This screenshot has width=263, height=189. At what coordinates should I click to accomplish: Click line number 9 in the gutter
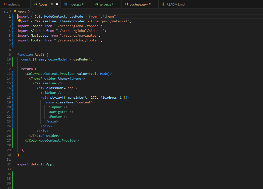[10, 54]
